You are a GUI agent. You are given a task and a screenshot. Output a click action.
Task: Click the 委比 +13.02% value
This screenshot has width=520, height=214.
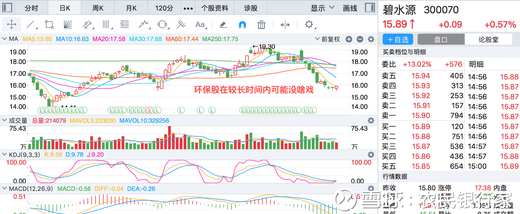[x=417, y=64]
